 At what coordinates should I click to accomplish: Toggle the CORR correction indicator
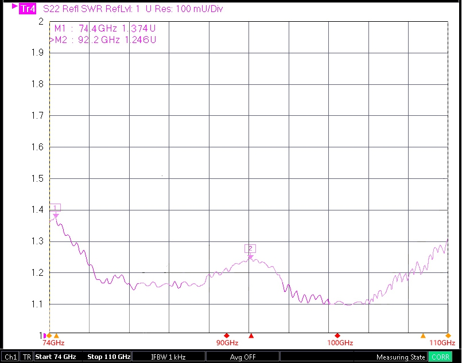(441, 357)
